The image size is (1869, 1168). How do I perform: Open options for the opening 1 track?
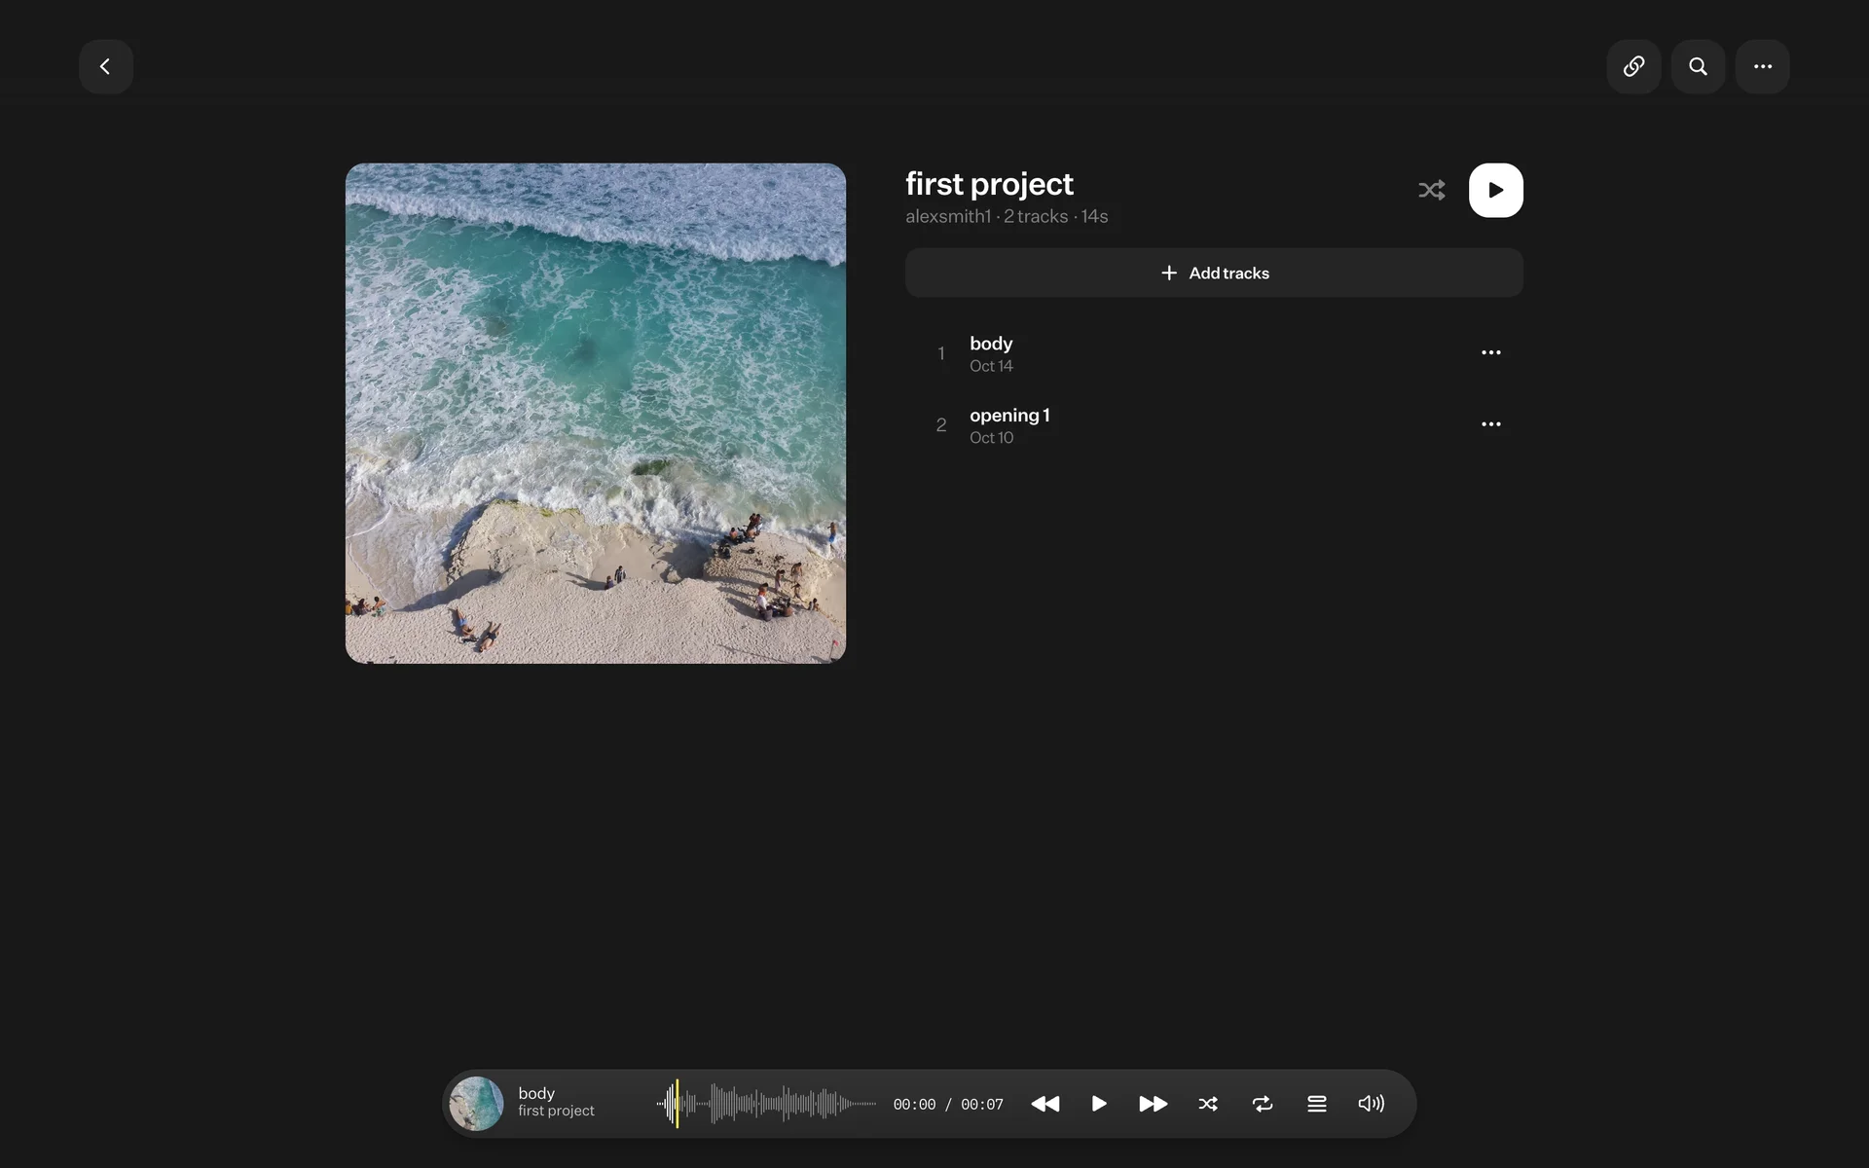pos(1490,424)
